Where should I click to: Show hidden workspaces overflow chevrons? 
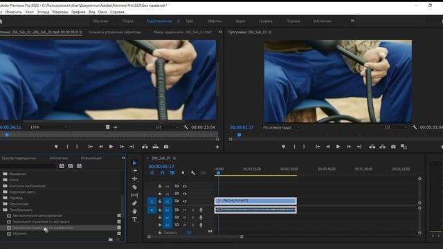click(x=352, y=21)
